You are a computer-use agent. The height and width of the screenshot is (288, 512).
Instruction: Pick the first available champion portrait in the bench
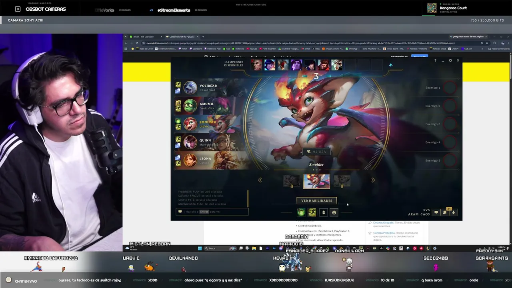coord(256,65)
